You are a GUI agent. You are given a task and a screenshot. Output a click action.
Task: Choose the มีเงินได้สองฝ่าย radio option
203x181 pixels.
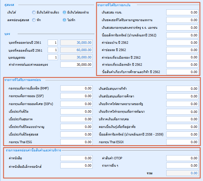[64, 12]
